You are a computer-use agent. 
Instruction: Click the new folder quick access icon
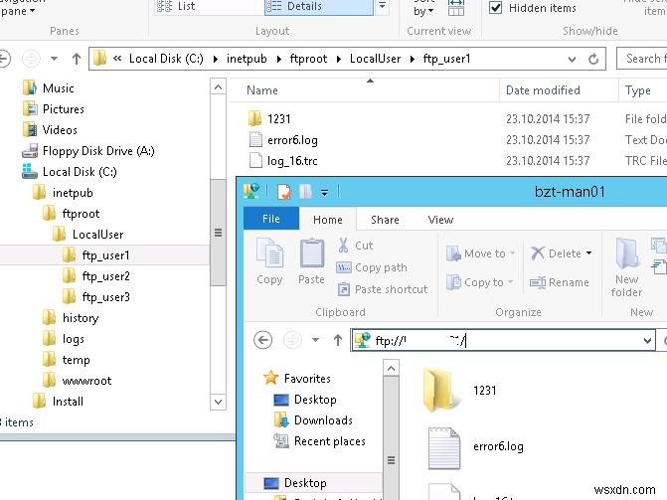(305, 192)
